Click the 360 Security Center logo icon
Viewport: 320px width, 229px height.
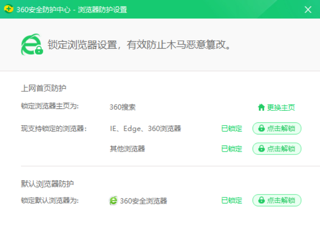coord(8,9)
